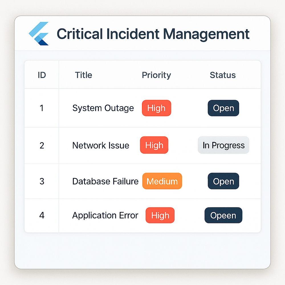
Task: Open the Application Error incident
Action: pos(105,215)
